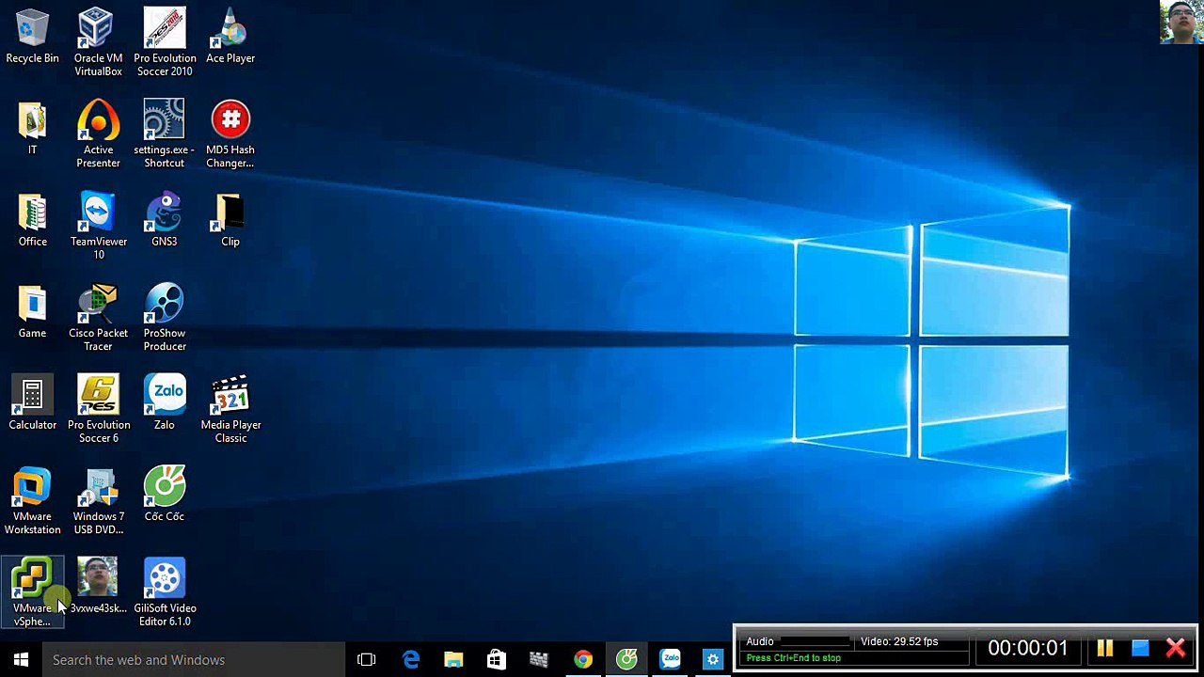Screen dimensions: 1204x677
Task: Select VMware vSphere client icon
Action: click(x=32, y=592)
